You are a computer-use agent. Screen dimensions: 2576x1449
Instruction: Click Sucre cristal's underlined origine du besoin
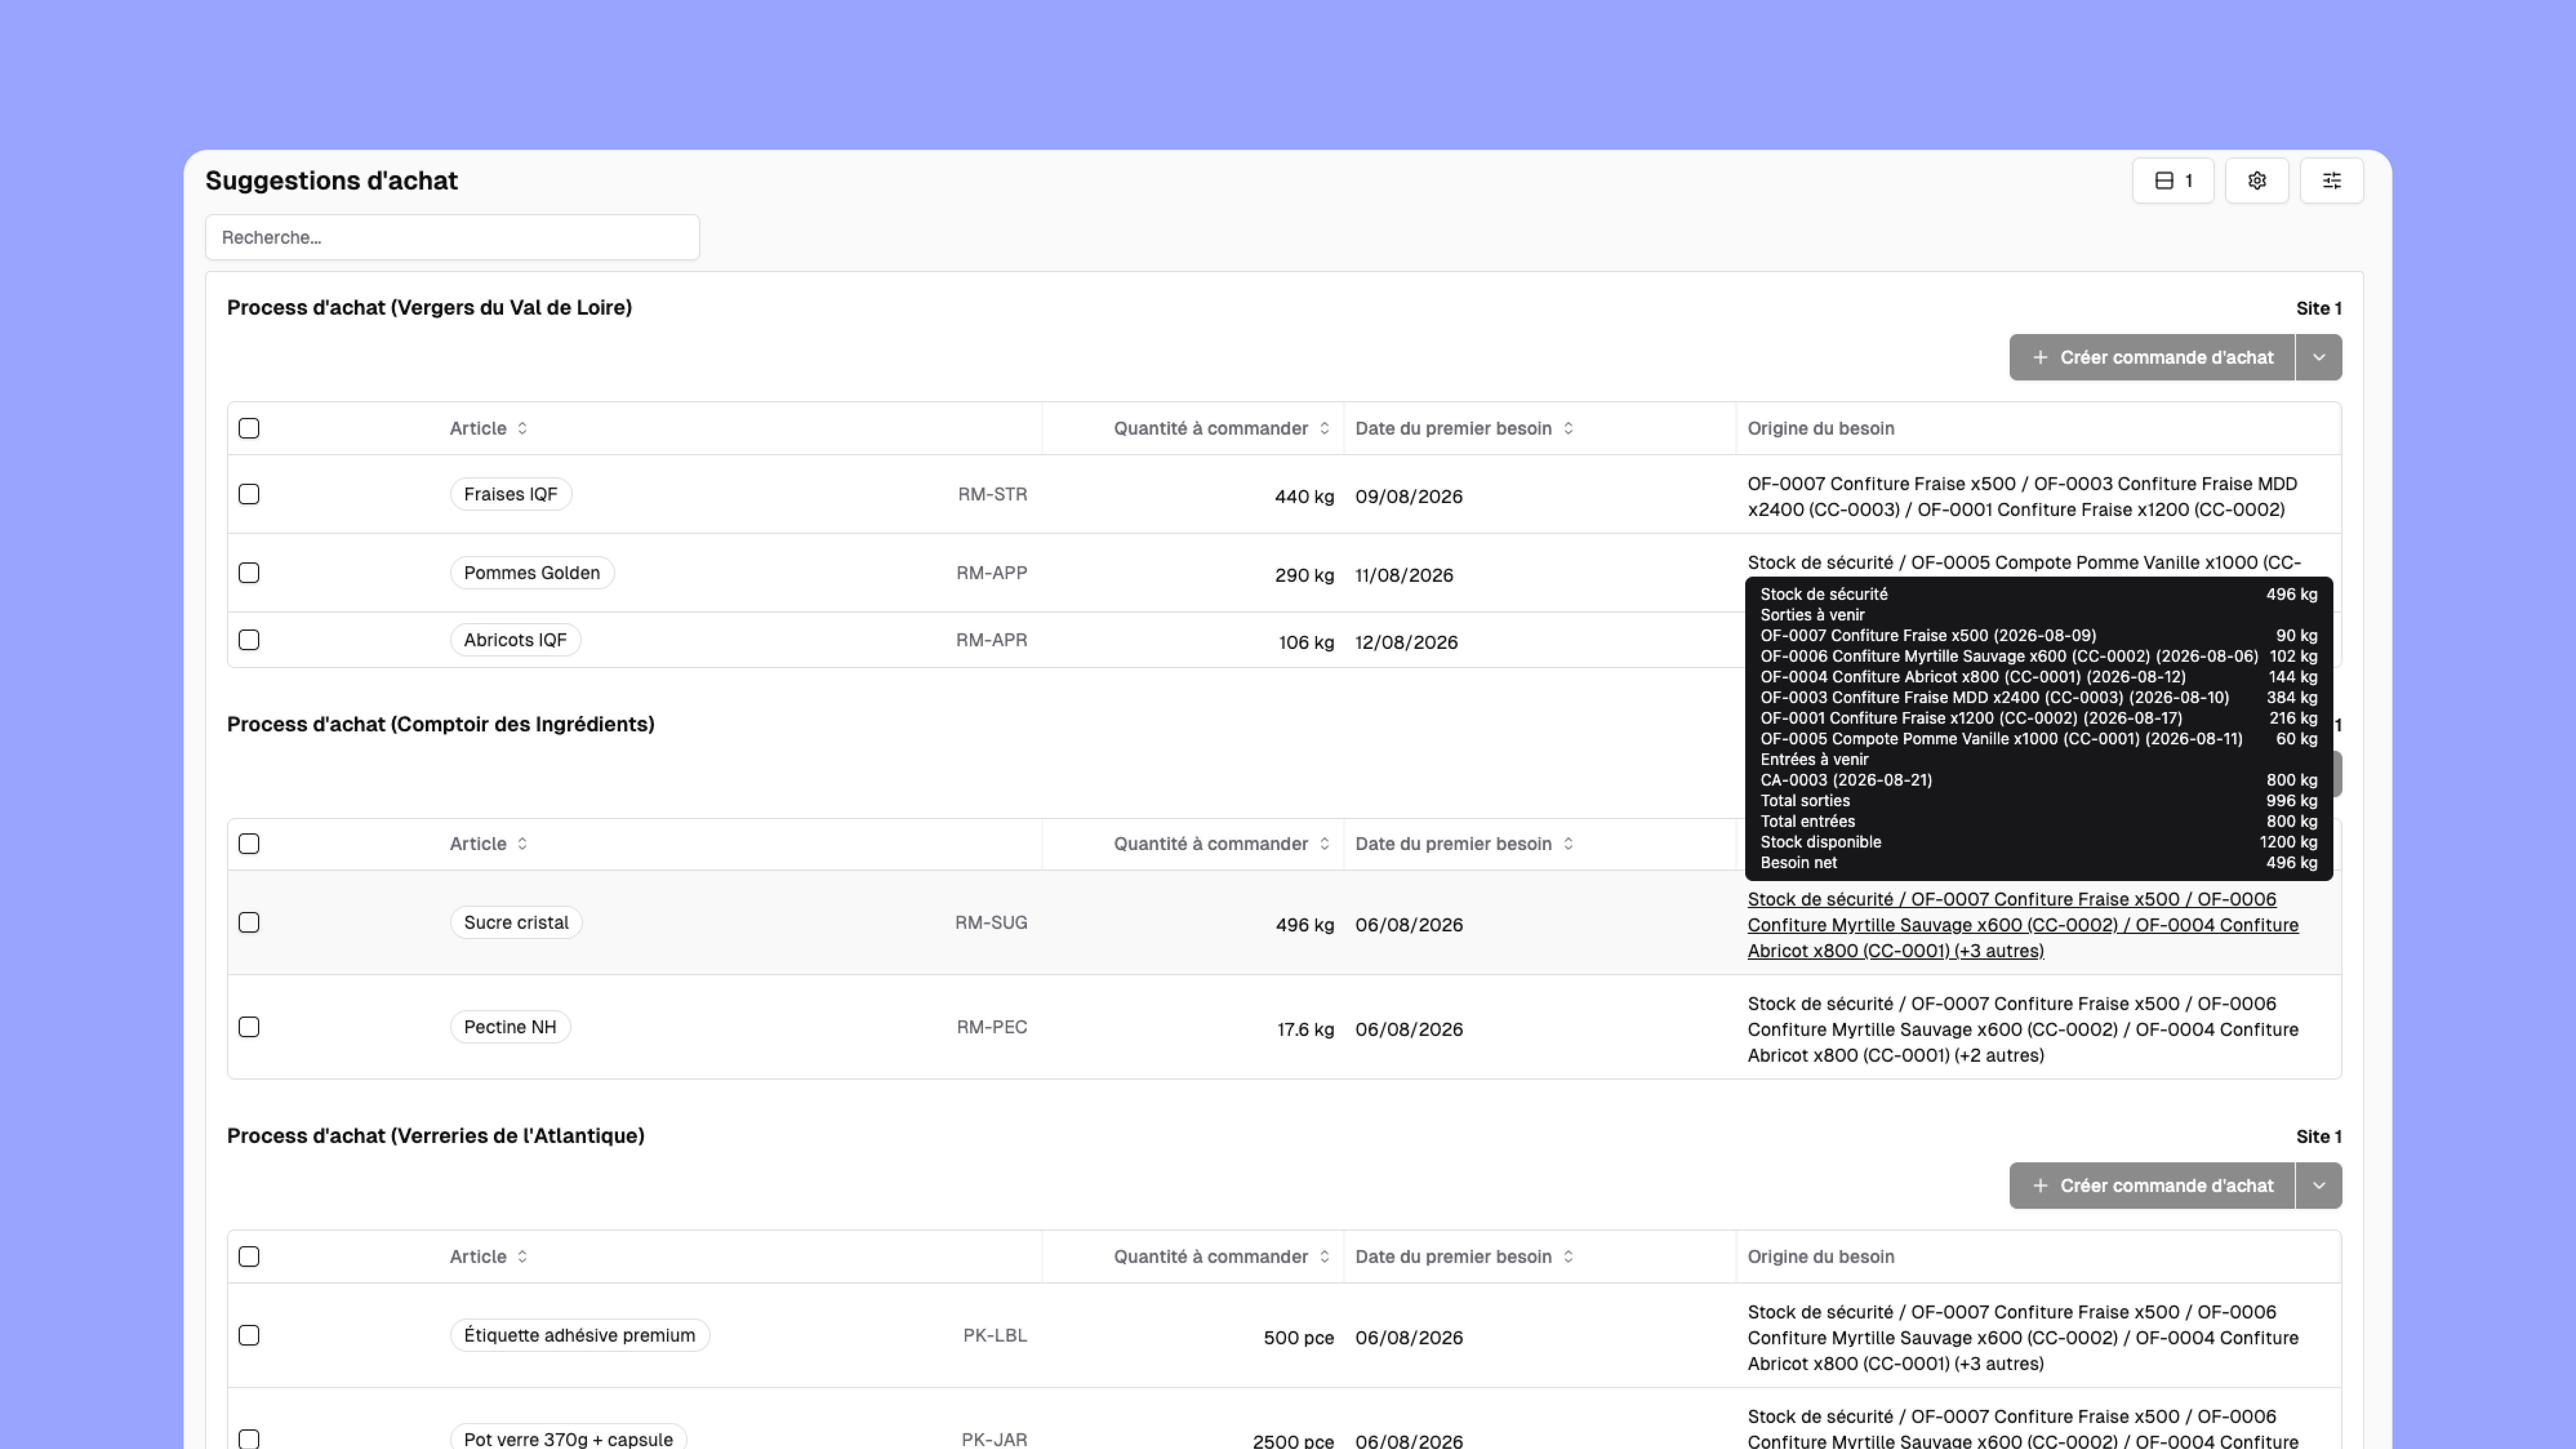[x=2022, y=925]
